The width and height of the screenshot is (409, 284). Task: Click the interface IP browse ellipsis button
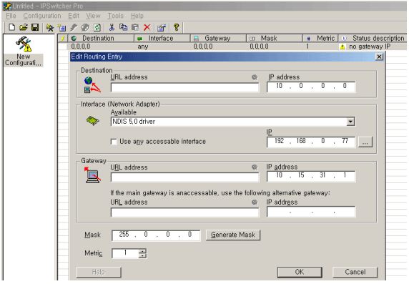(365, 142)
